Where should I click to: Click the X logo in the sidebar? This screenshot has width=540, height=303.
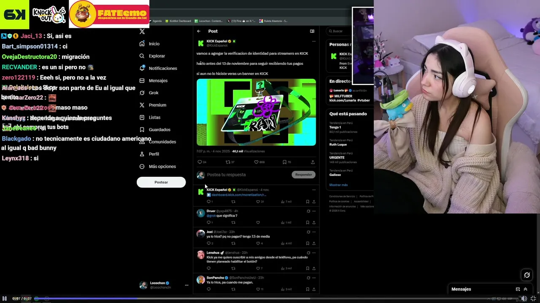(142, 31)
